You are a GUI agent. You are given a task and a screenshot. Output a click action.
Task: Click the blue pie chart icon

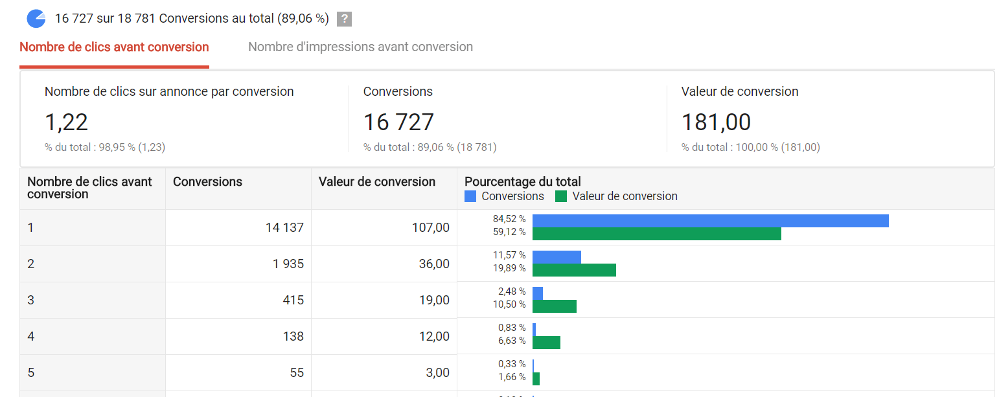[36, 18]
